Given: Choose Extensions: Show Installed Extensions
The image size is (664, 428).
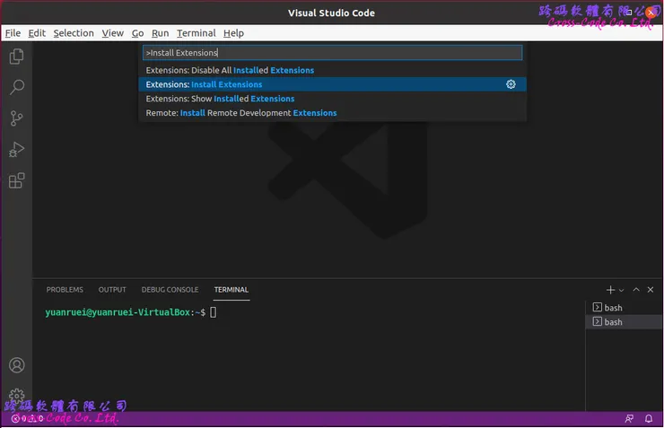Looking at the screenshot, I should 332,99.
